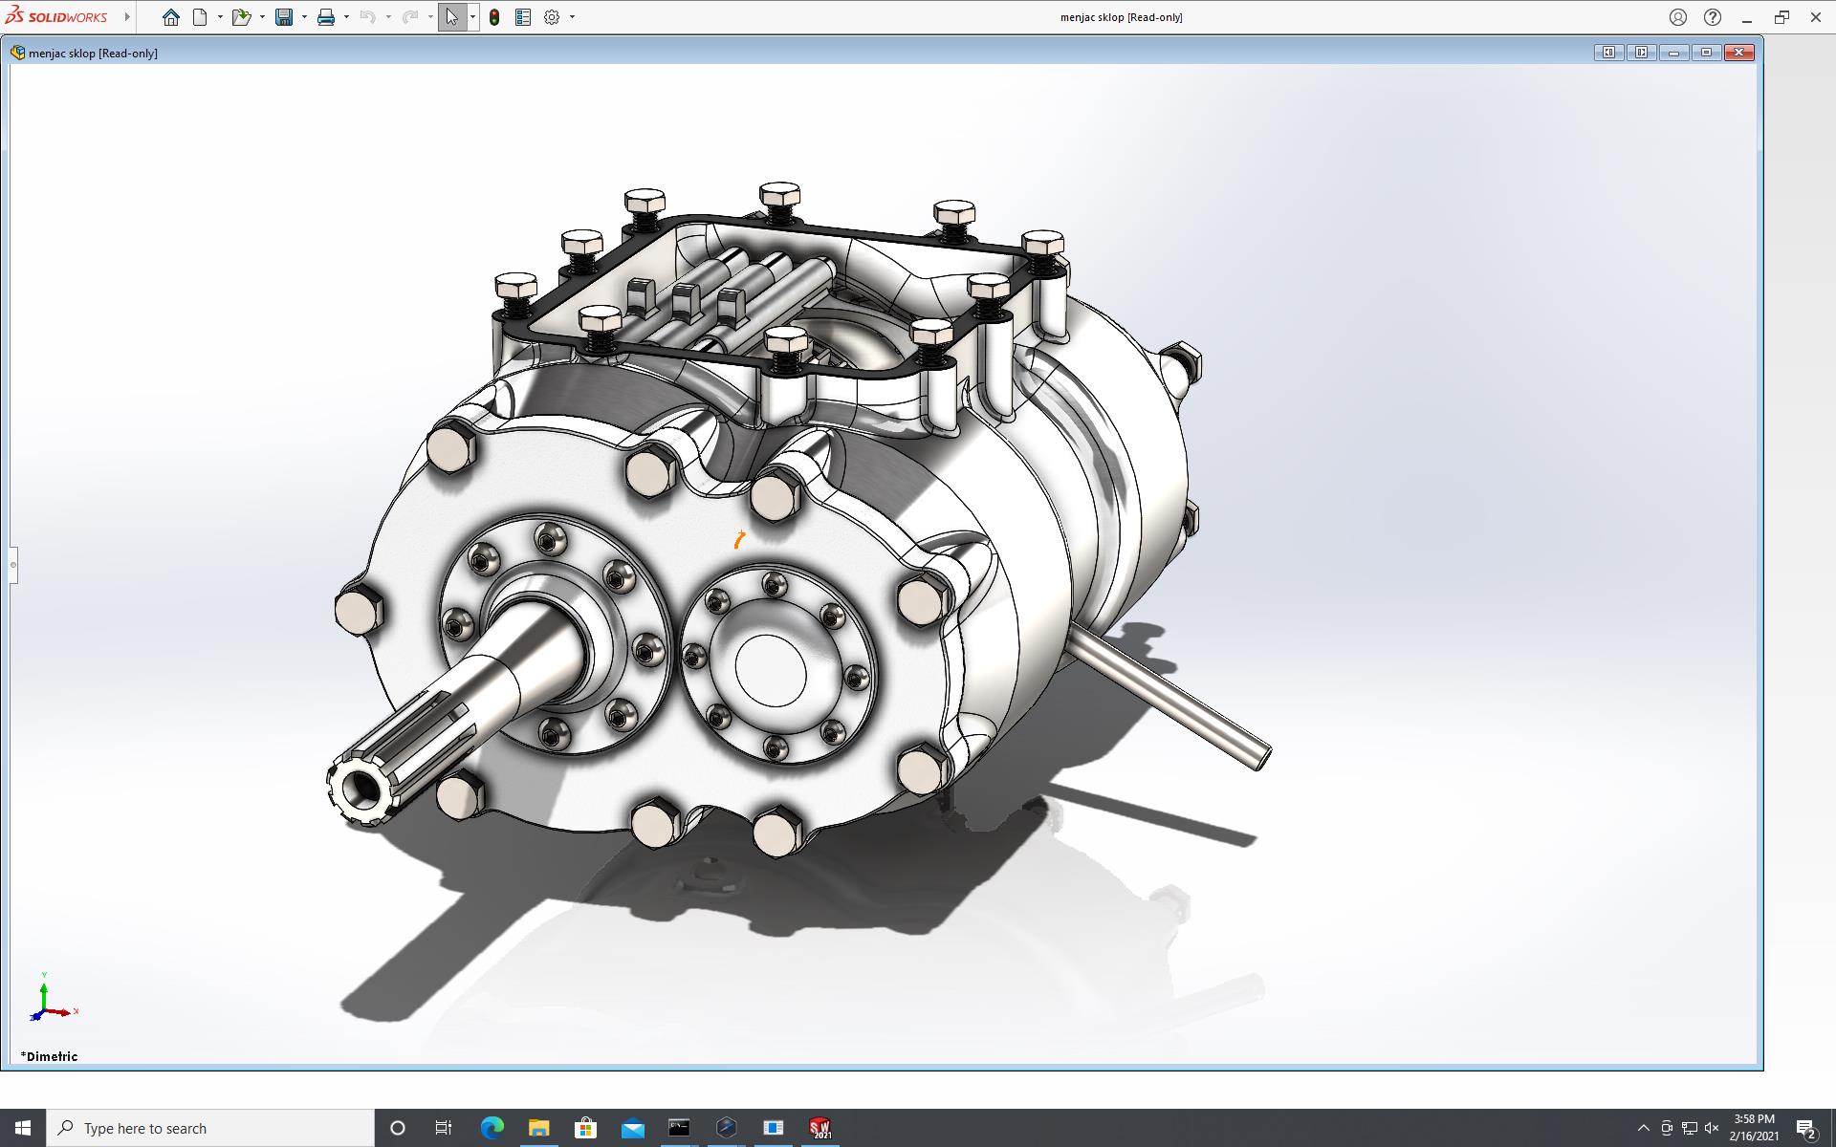Open Options gear icon

pyautogui.click(x=552, y=17)
